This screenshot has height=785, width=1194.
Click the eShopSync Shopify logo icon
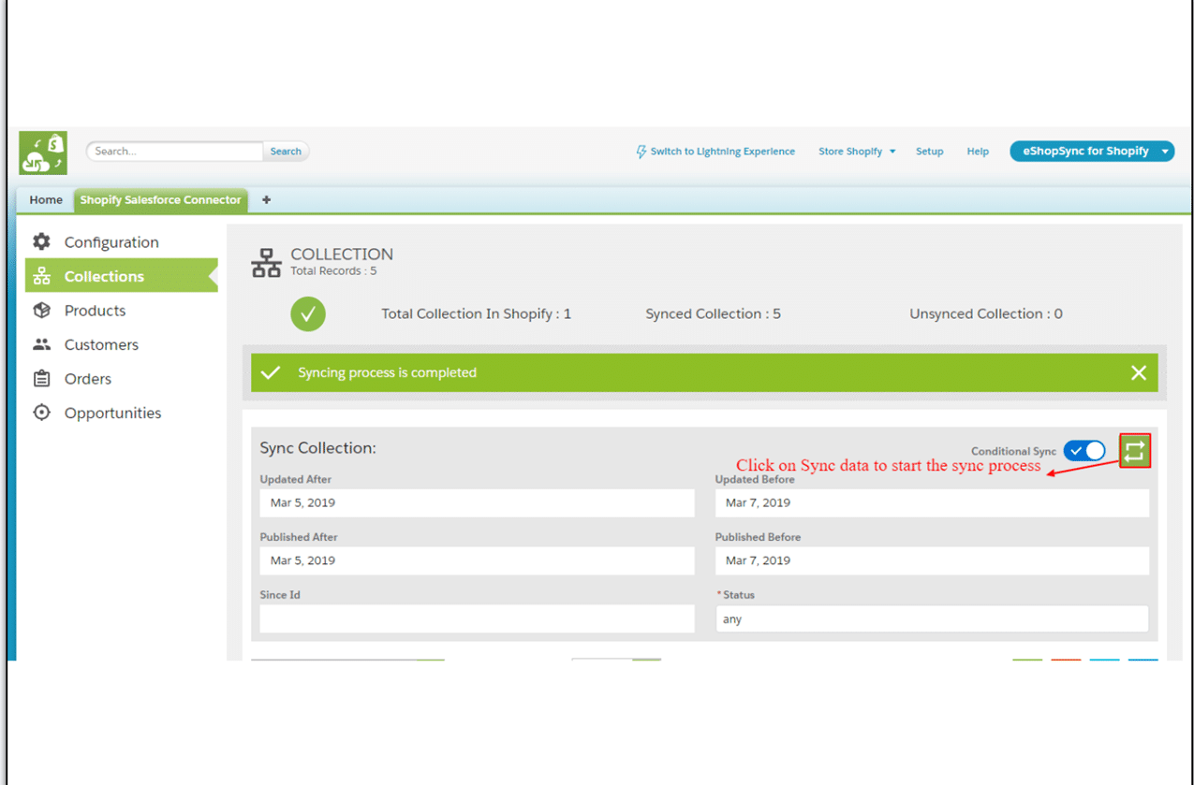(43, 153)
